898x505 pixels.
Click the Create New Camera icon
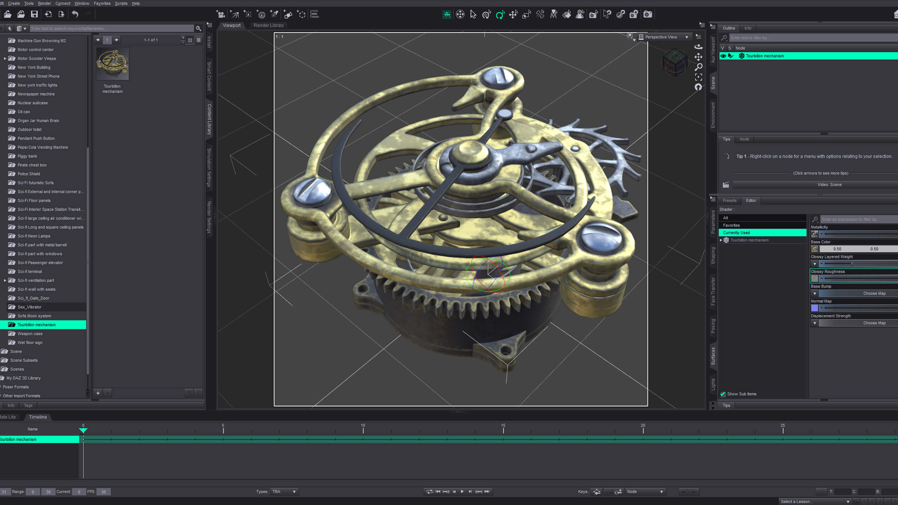point(221,14)
